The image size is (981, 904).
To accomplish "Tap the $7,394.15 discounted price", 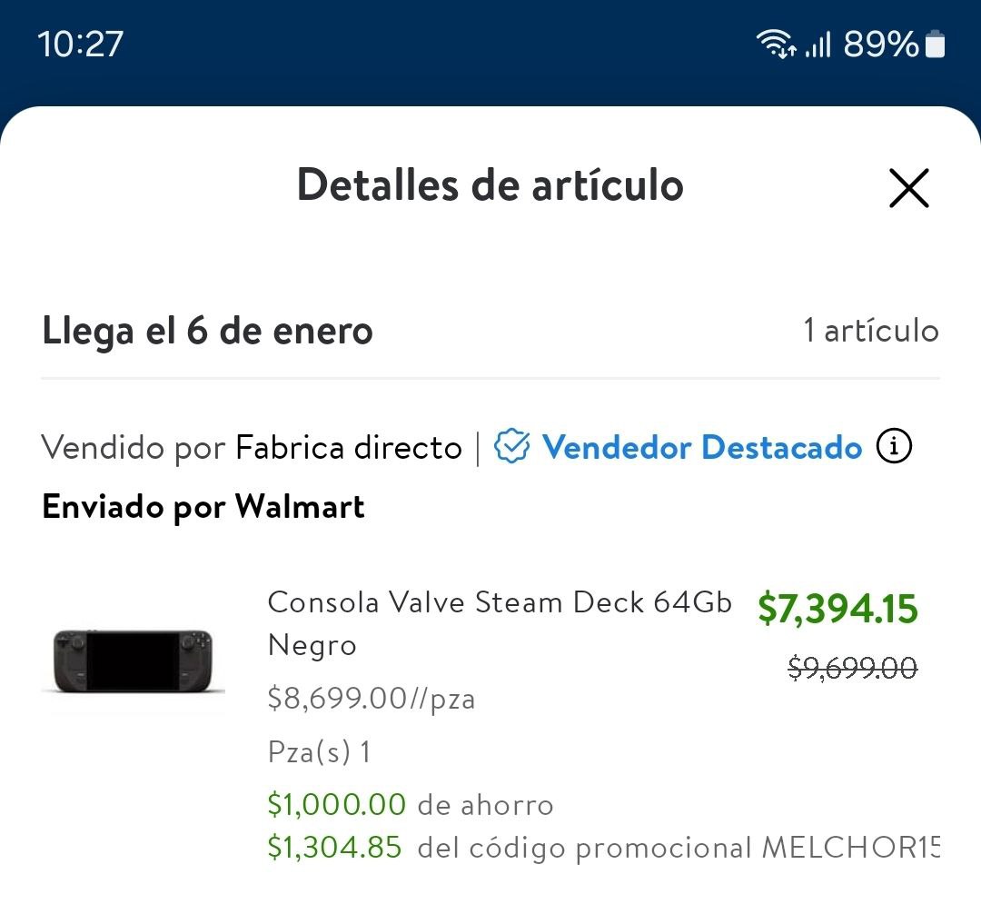I will coord(837,608).
